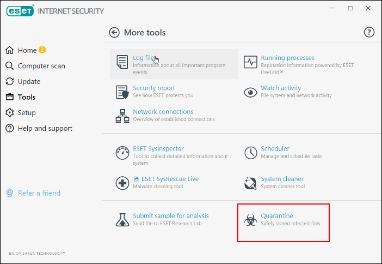Close the ESET Internet Security window
Viewport: 382px width, 264px height.
pyautogui.click(x=368, y=8)
